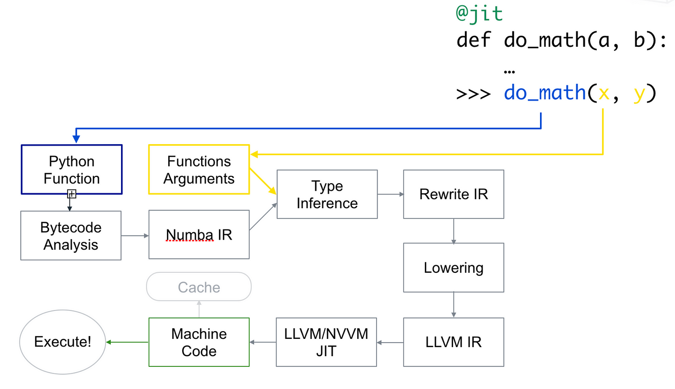Toggle the green Machine Code box
This screenshot has height=389, width=675.
[x=199, y=342]
